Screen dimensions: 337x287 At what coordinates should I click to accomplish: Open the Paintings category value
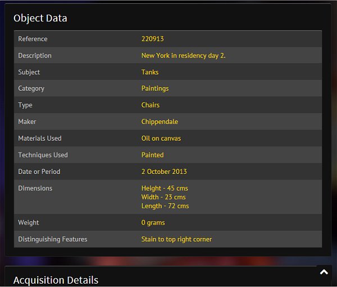pyautogui.click(x=155, y=88)
